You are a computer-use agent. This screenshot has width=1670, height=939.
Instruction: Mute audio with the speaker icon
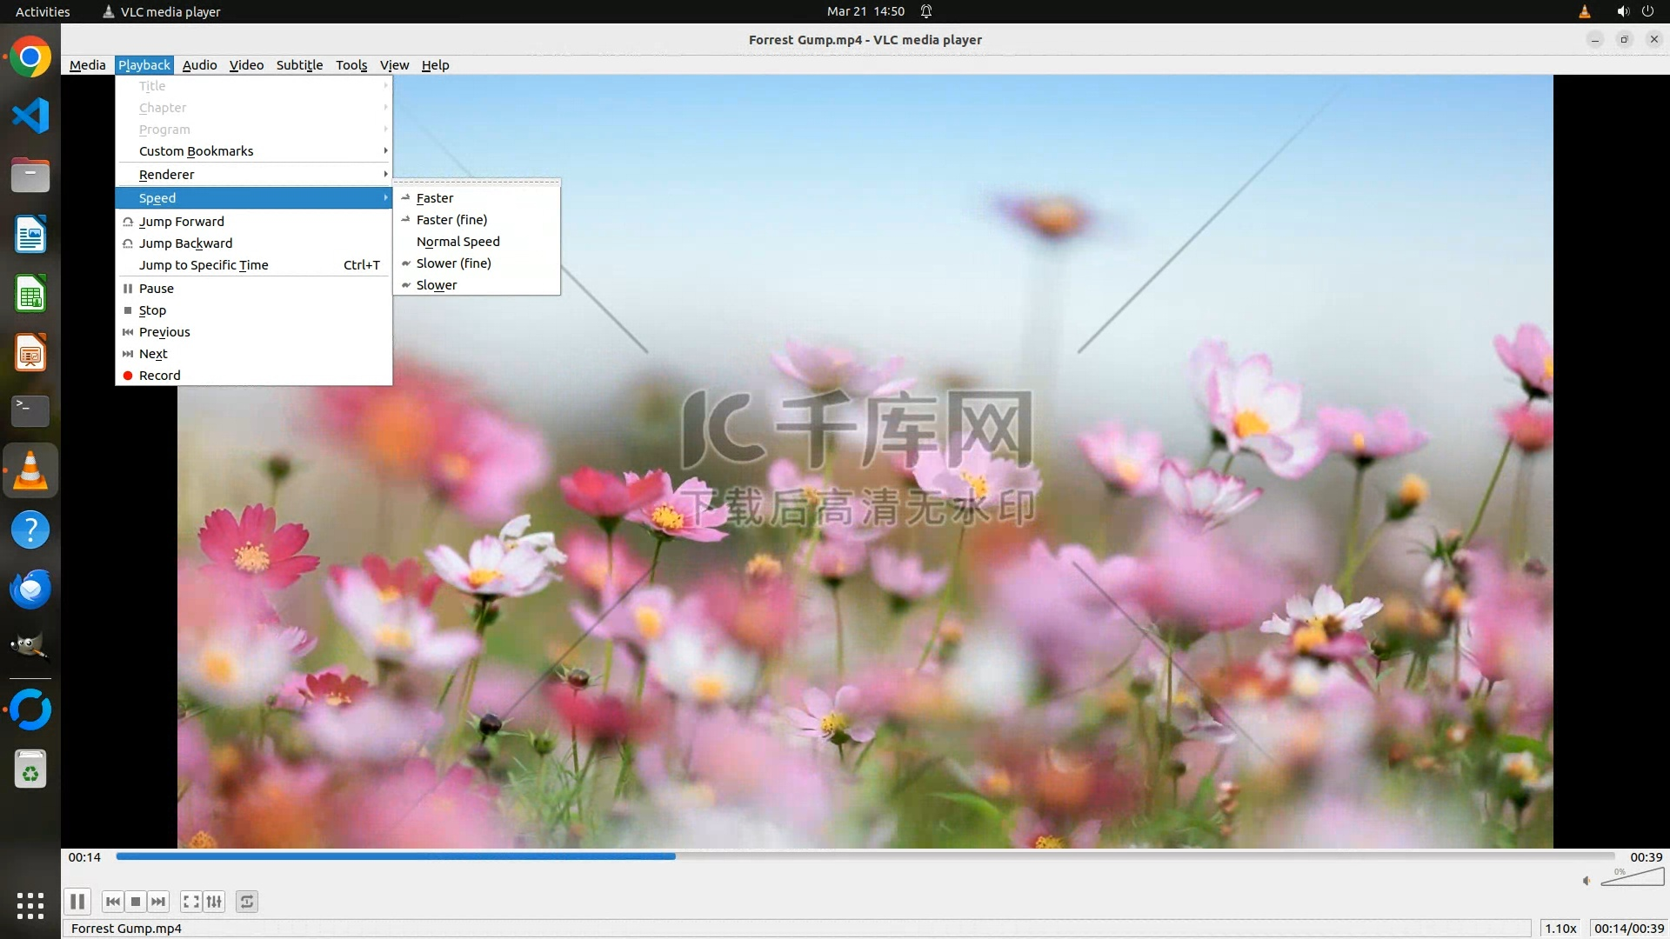(1586, 881)
